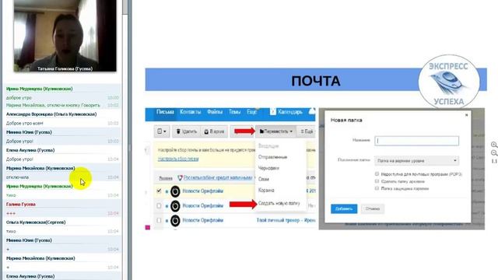Choose Черновики in the move menu
Viewport: 498px width, 280px height.
pyautogui.click(x=268, y=168)
